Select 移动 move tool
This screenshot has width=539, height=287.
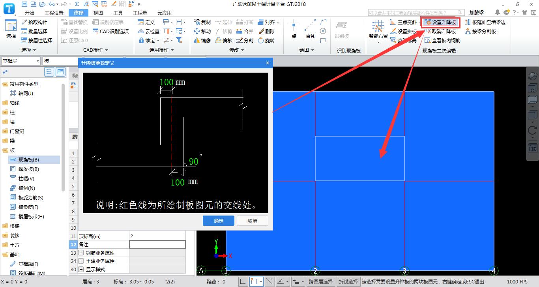pyautogui.click(x=202, y=31)
